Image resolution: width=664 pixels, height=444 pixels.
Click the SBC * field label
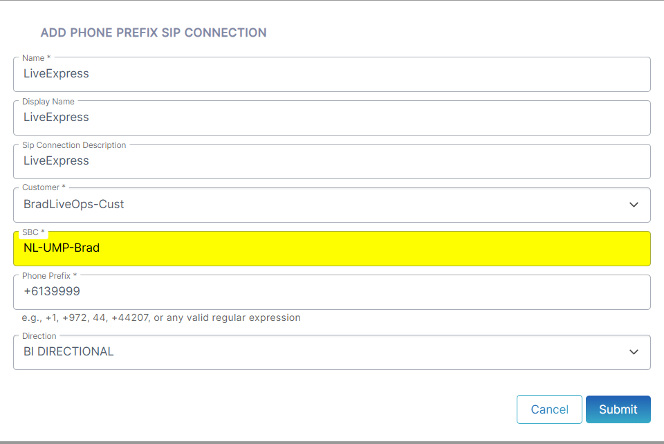point(33,232)
